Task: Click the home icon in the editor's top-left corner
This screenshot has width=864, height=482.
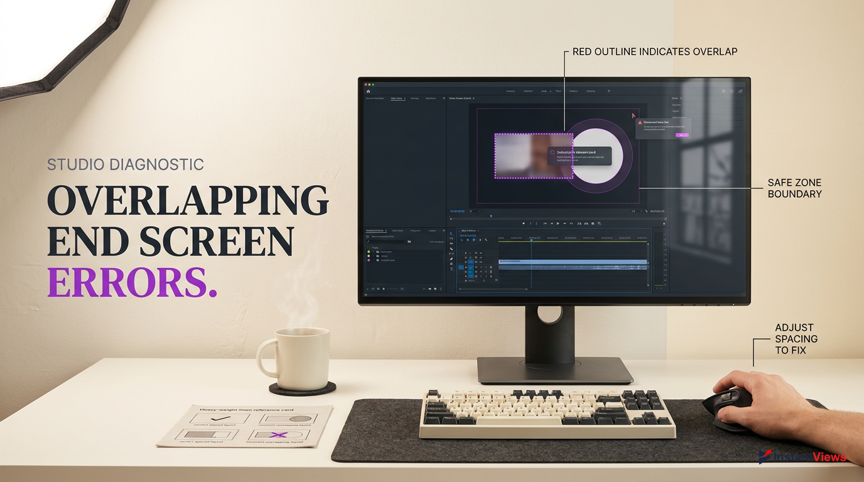Action: (x=368, y=91)
